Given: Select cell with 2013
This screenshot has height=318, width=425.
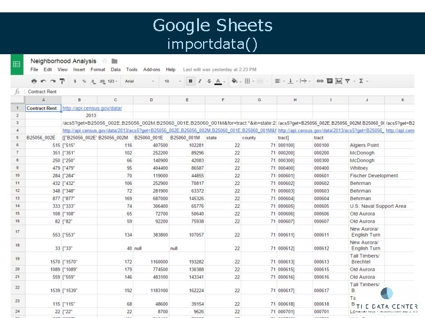Looking at the screenshot, I should (79, 115).
